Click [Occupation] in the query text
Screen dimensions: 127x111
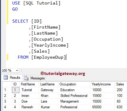click(47, 39)
